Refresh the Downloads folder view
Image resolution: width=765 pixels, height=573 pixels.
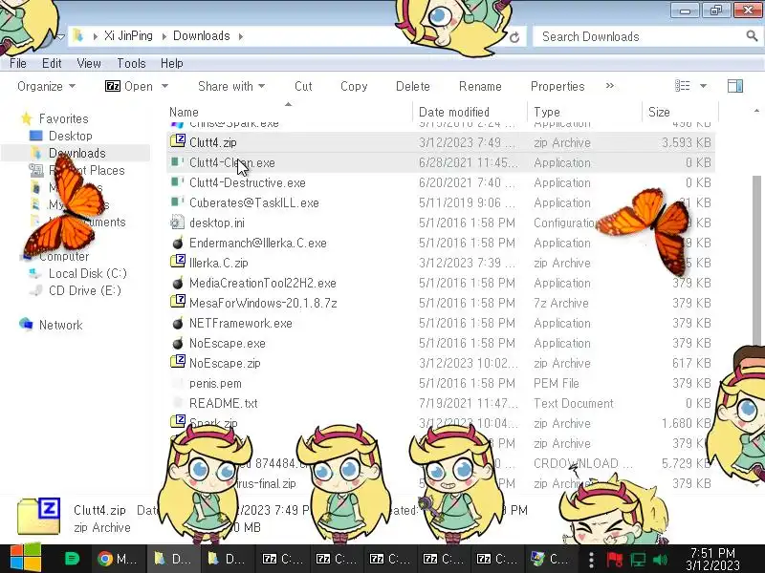point(514,37)
